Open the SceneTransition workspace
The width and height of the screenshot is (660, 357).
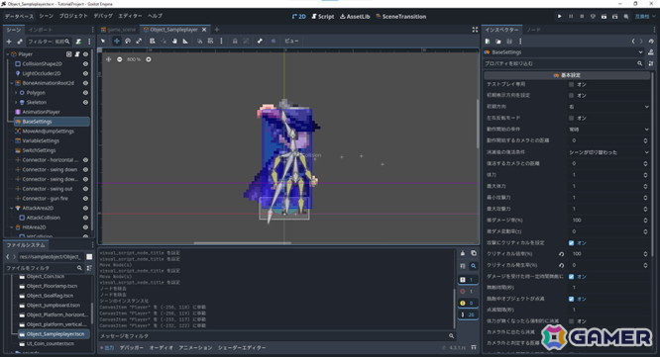point(400,17)
